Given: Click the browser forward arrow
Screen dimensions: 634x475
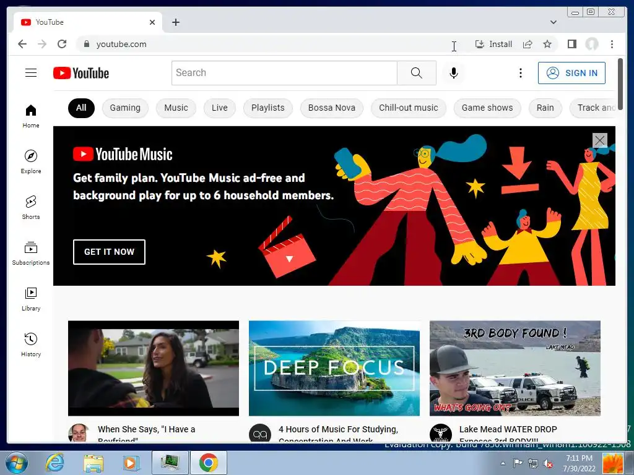Looking at the screenshot, I should click(x=42, y=44).
